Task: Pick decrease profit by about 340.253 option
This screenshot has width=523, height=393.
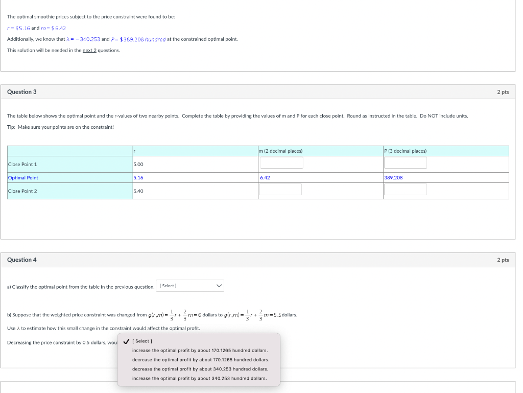Action: coord(200,369)
